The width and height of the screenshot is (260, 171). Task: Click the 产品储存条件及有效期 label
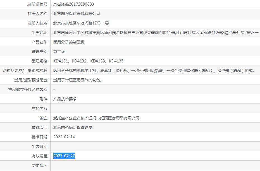[x=28, y=90]
